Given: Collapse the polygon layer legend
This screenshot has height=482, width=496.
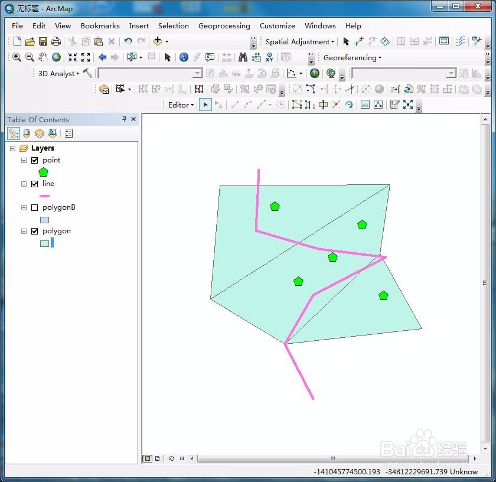Looking at the screenshot, I should tap(24, 232).
